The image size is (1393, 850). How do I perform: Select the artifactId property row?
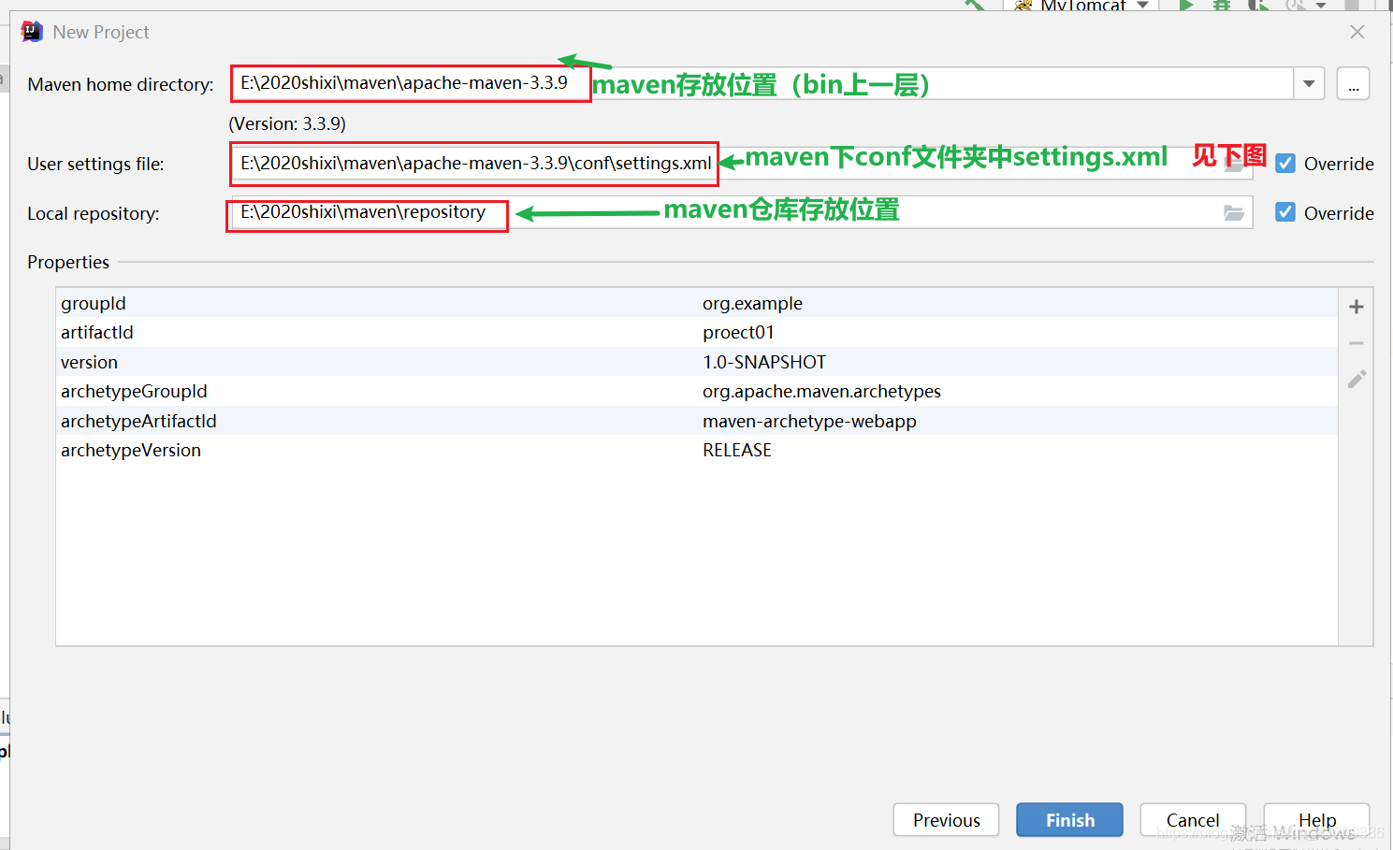point(696,332)
